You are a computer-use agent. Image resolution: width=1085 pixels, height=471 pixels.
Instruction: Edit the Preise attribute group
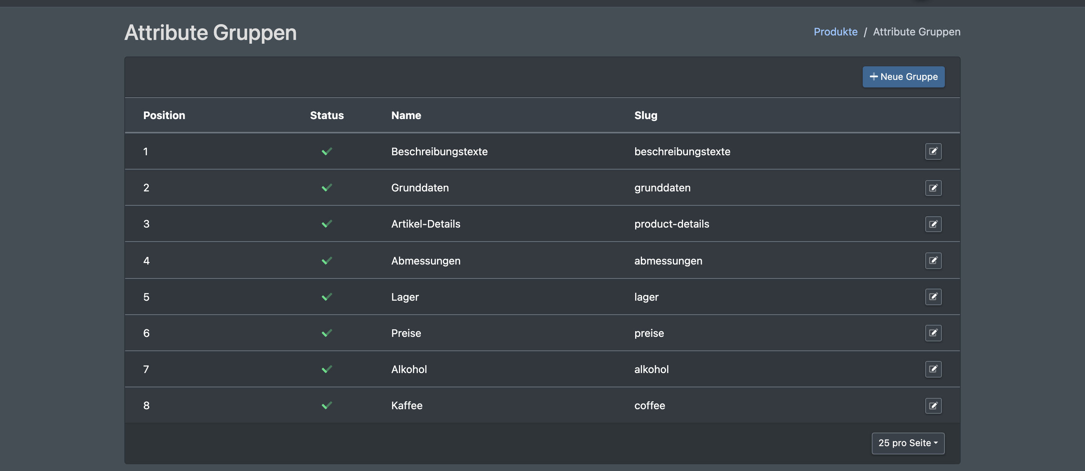pos(933,333)
